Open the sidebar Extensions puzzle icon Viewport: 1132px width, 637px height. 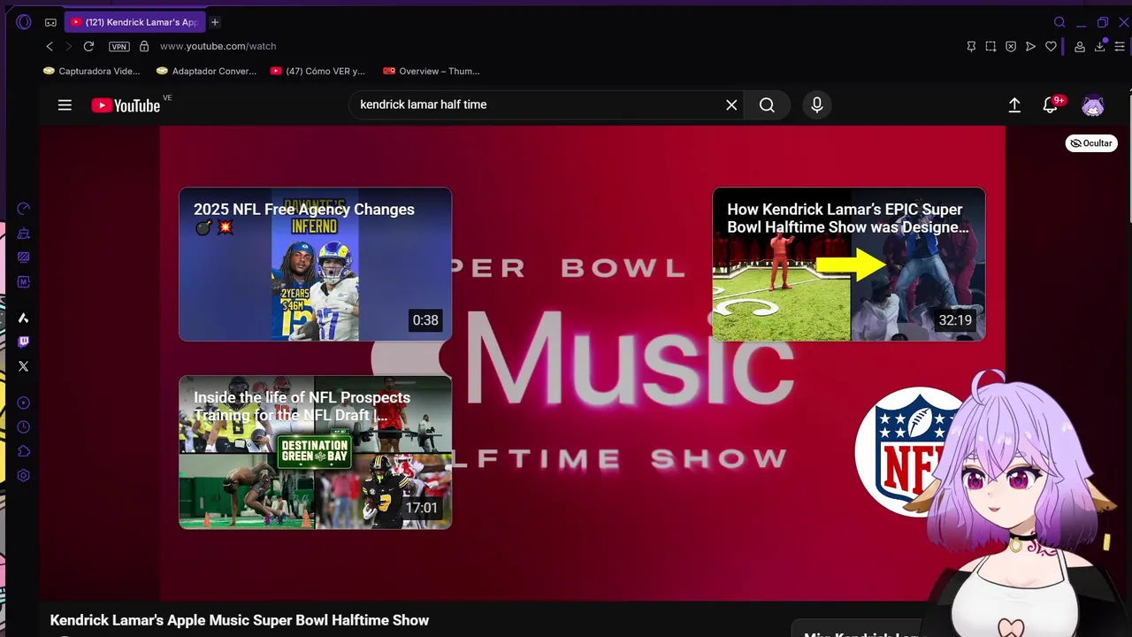click(24, 451)
